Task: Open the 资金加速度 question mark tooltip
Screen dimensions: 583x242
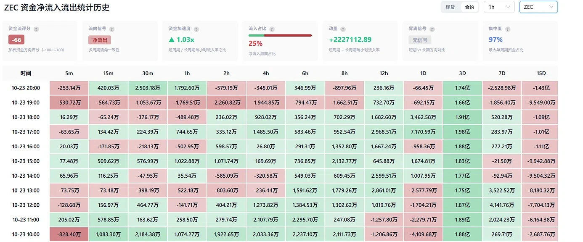Action: (196, 29)
